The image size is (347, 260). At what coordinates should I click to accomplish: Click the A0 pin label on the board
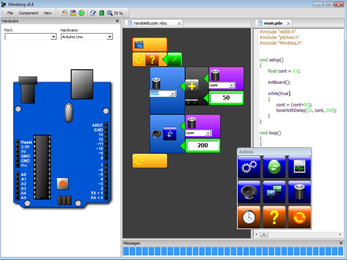tap(24, 174)
